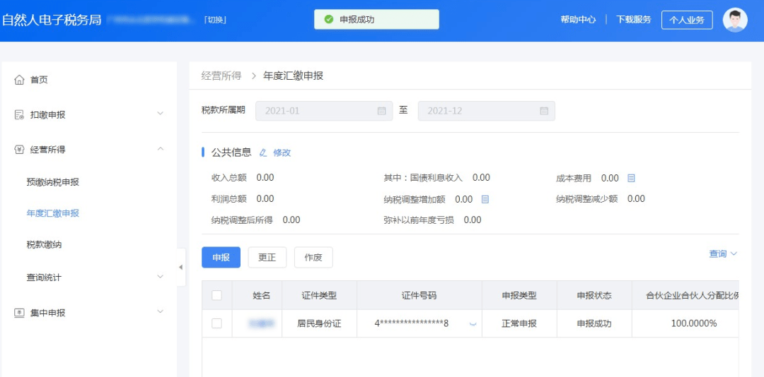Click the 集中申报 sidebar icon
This screenshot has width=764, height=377.
19,313
